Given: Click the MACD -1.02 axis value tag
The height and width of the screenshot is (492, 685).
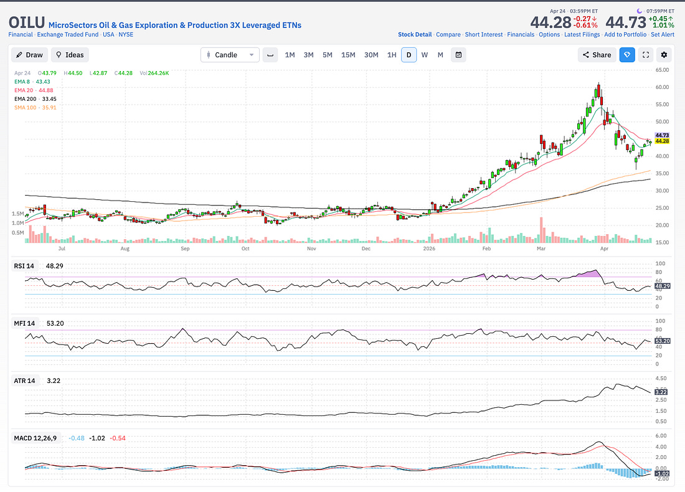Looking at the screenshot, I should [663, 474].
